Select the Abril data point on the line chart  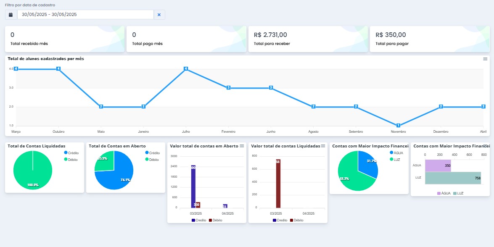tap(483, 106)
